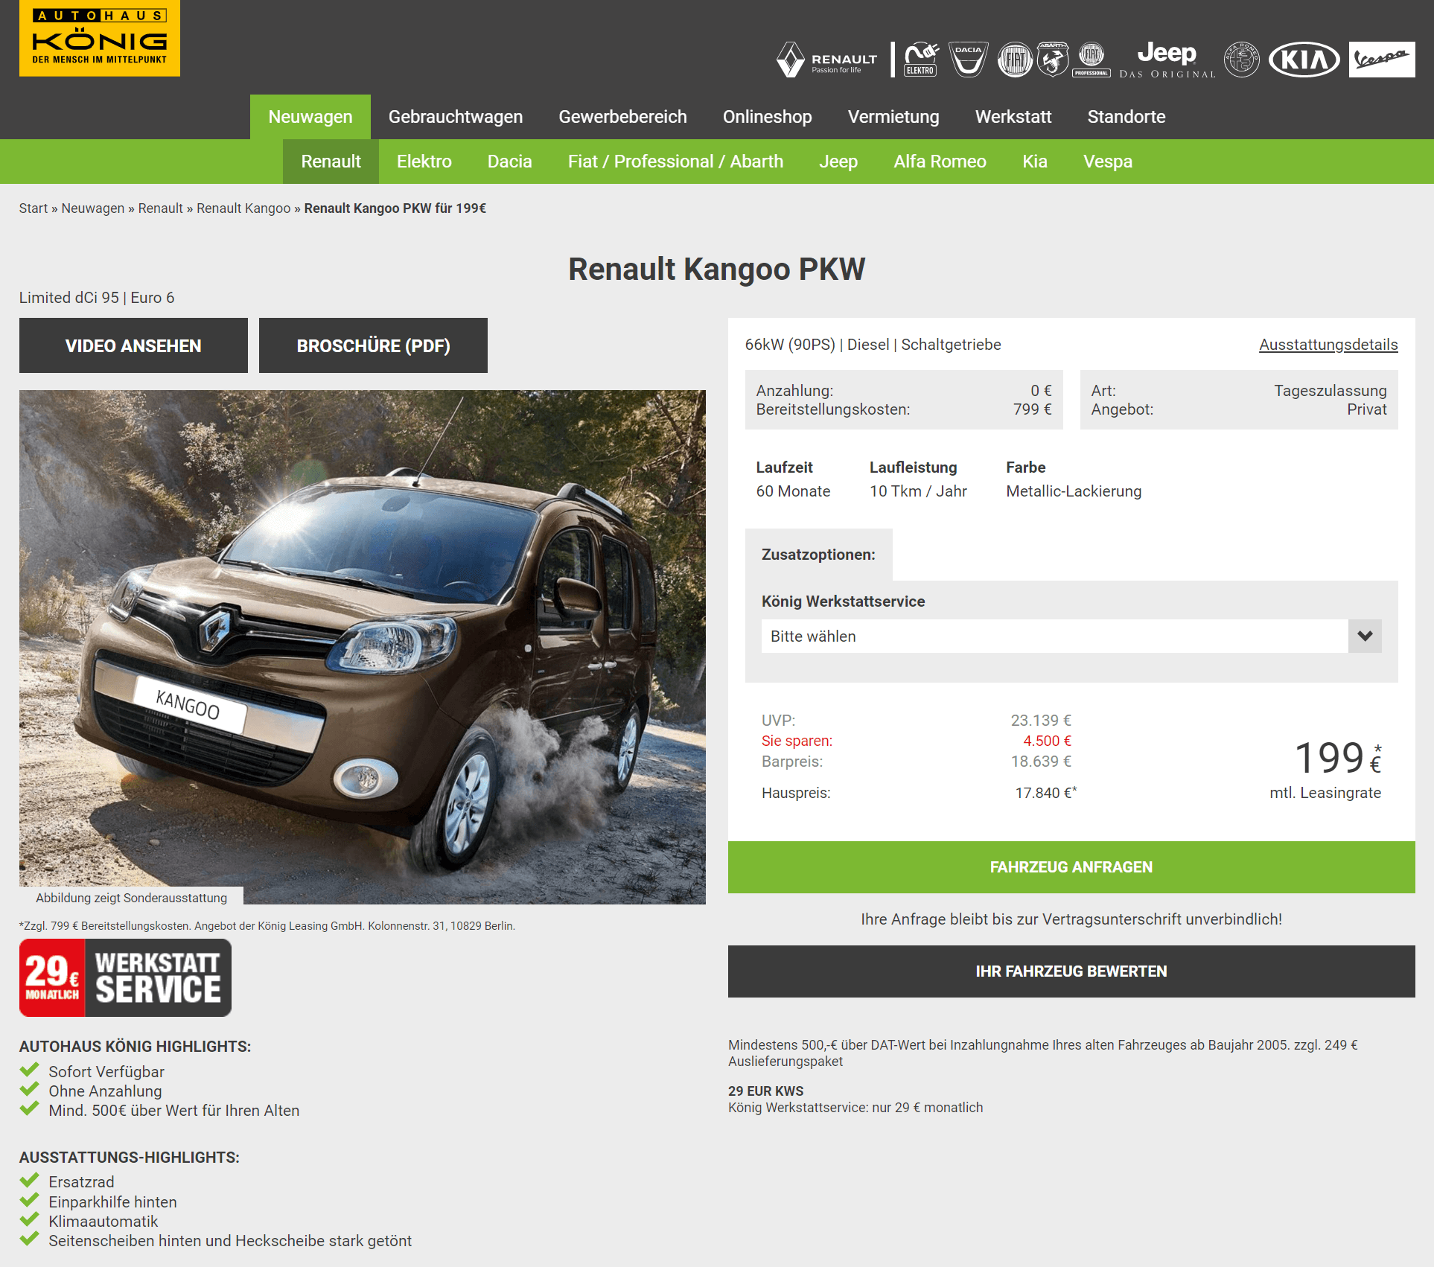Click Bereitstellungskosten value 799 €

pyautogui.click(x=1032, y=409)
